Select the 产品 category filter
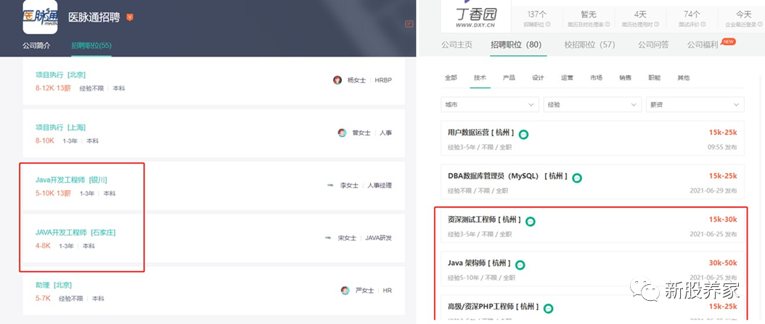This screenshot has height=324, width=765. [x=509, y=78]
